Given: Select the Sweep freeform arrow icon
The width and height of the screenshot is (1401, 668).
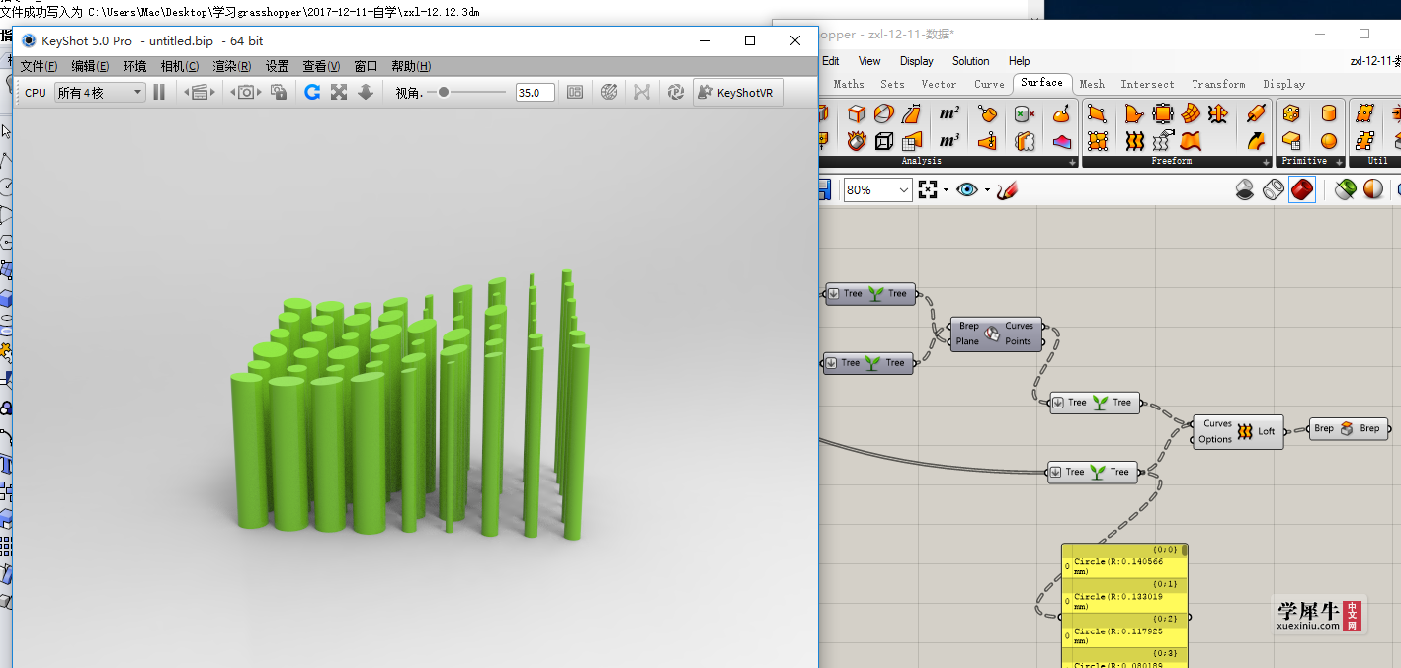Looking at the screenshot, I should pos(1256,141).
